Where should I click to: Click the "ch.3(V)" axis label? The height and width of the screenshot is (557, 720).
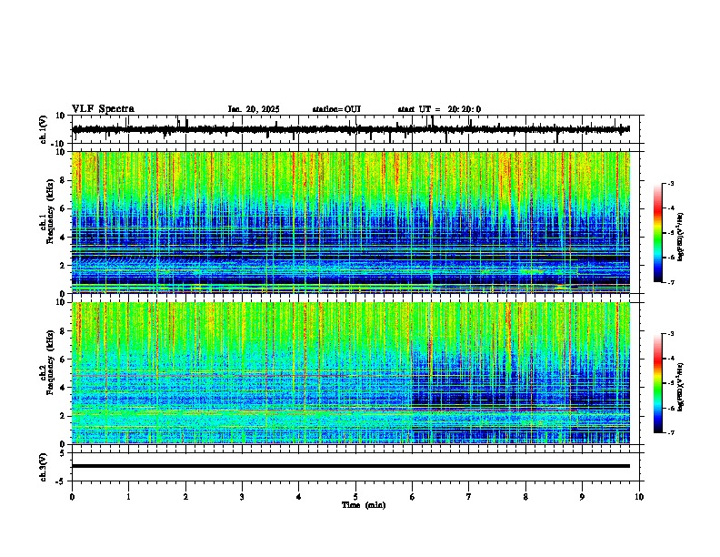point(44,467)
